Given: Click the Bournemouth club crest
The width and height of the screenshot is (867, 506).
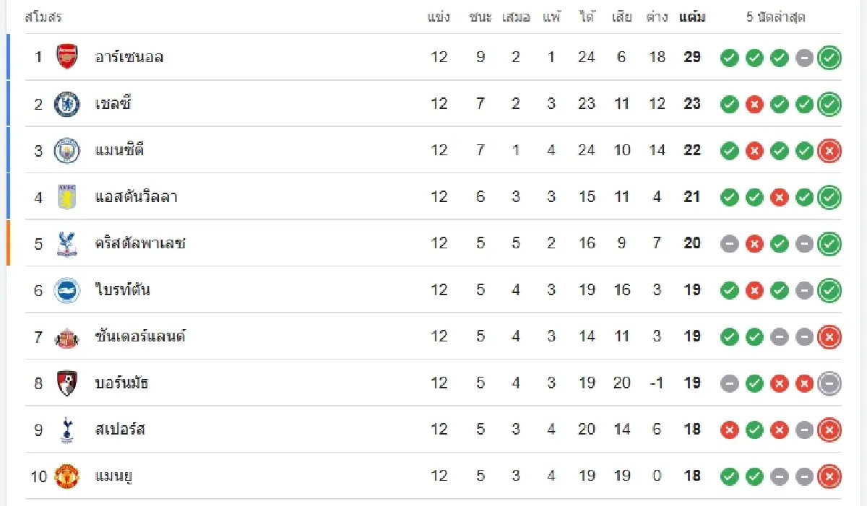Looking at the screenshot, I should [x=67, y=383].
